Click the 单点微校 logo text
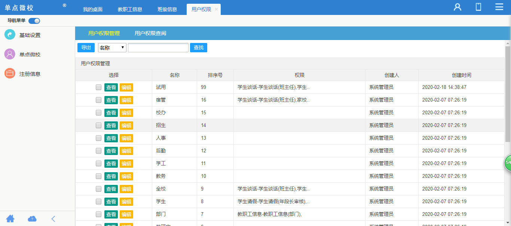The image size is (511, 226). 19,8
